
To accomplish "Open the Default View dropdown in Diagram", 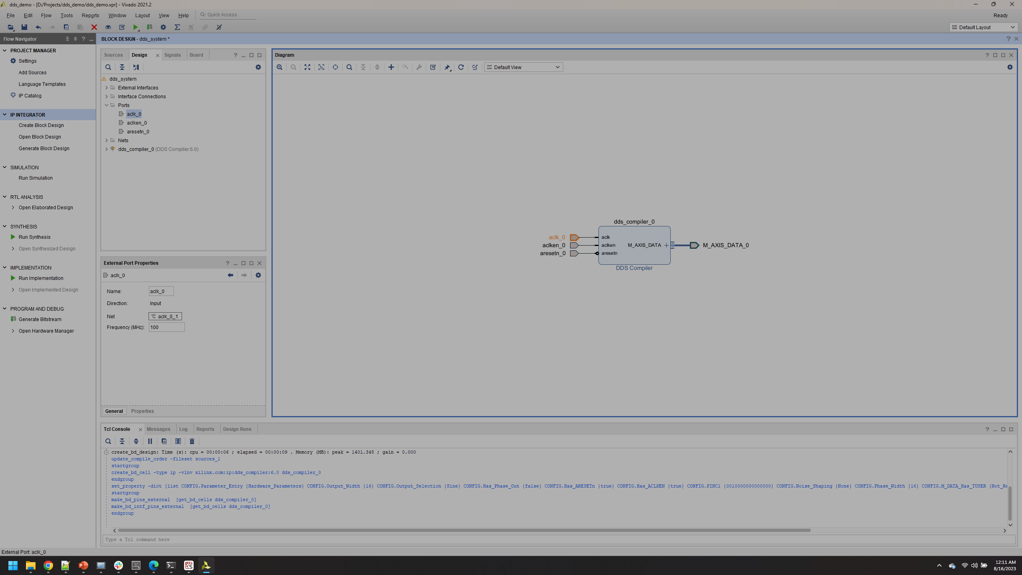I will 523,67.
